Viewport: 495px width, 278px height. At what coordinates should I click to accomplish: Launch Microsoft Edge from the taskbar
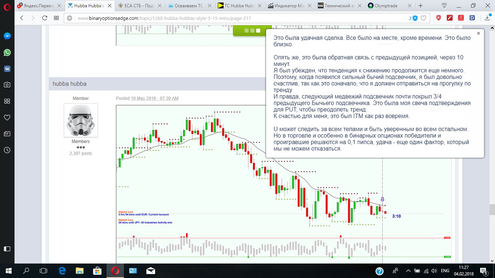click(x=62, y=270)
